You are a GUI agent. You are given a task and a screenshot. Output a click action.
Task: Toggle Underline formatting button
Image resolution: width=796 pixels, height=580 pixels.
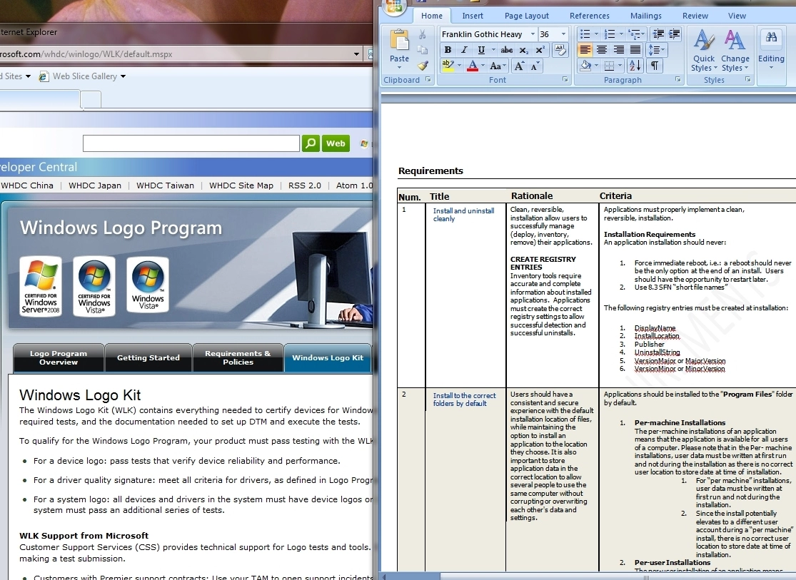[x=480, y=50]
